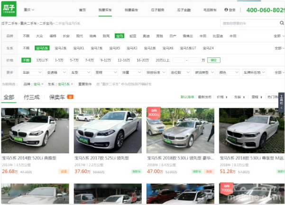285x205 pixels.
Task: Open the 颜色 filter dropdown
Action: [229, 73]
